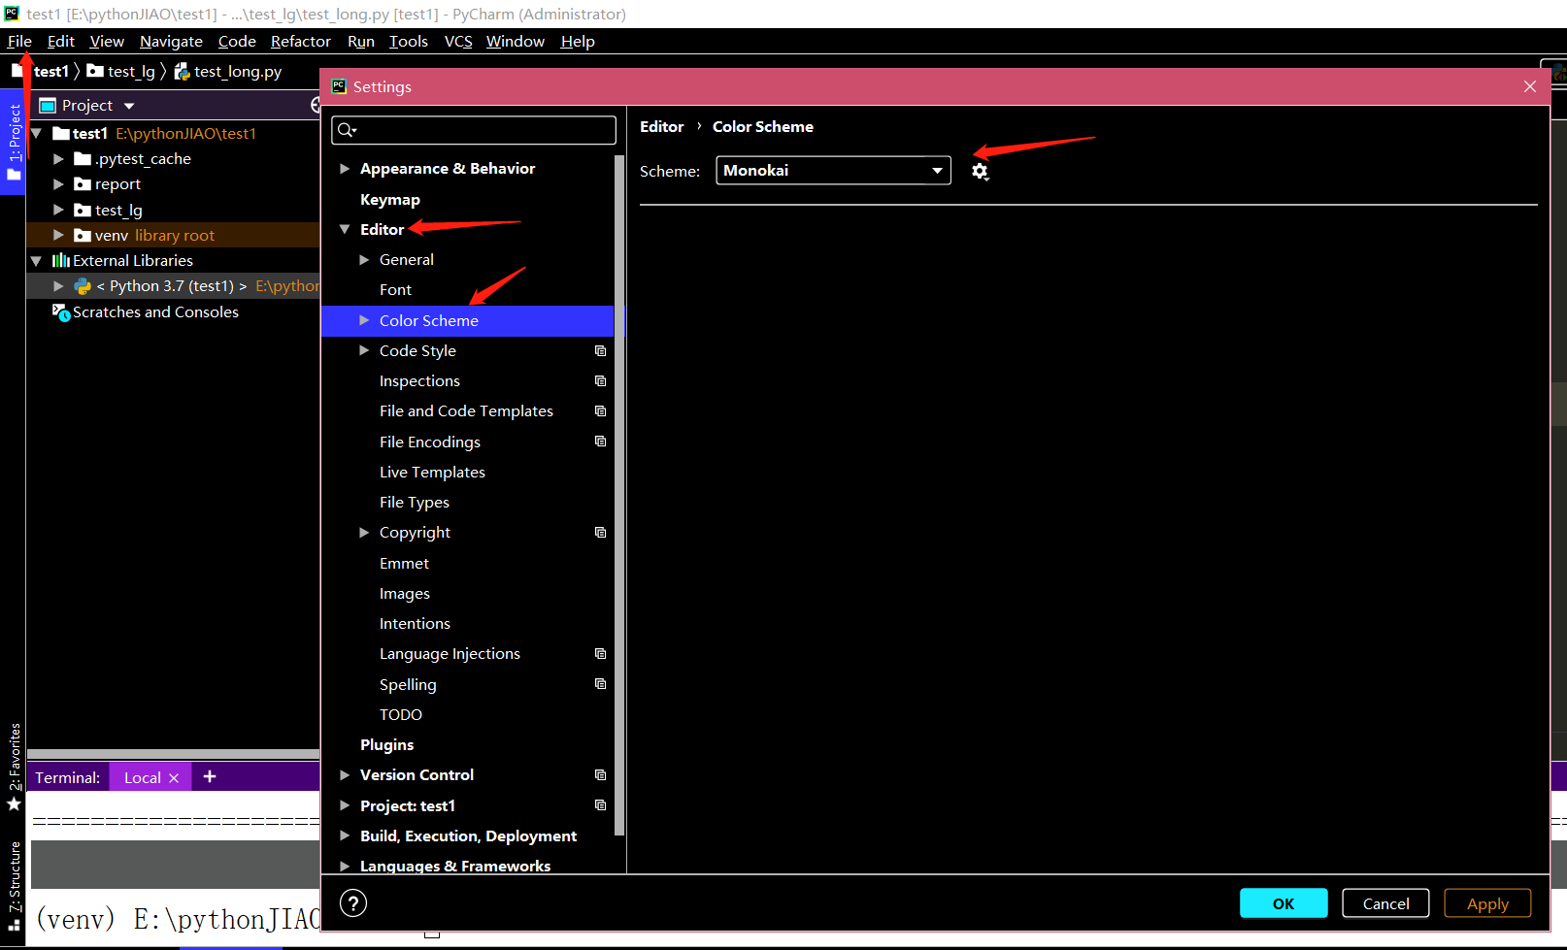Click inside the Settings search field
1567x950 pixels.
pyautogui.click(x=474, y=130)
